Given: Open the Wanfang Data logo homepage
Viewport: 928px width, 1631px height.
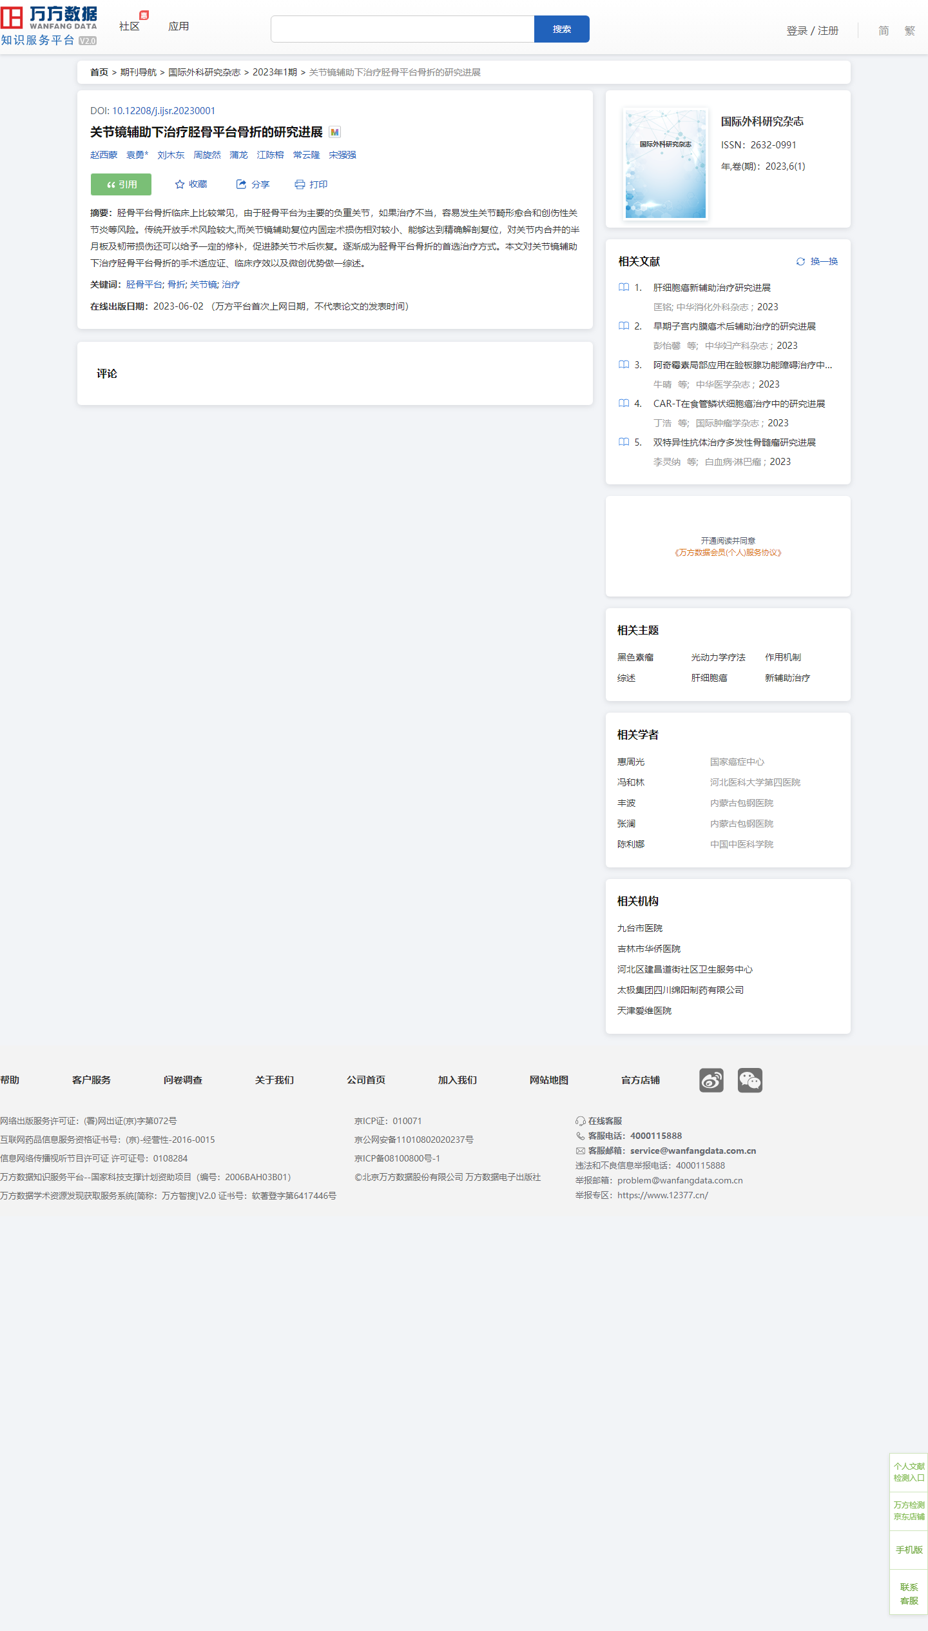Looking at the screenshot, I should point(49,26).
